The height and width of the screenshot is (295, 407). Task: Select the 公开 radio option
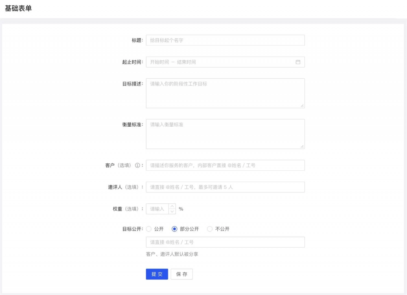point(149,229)
